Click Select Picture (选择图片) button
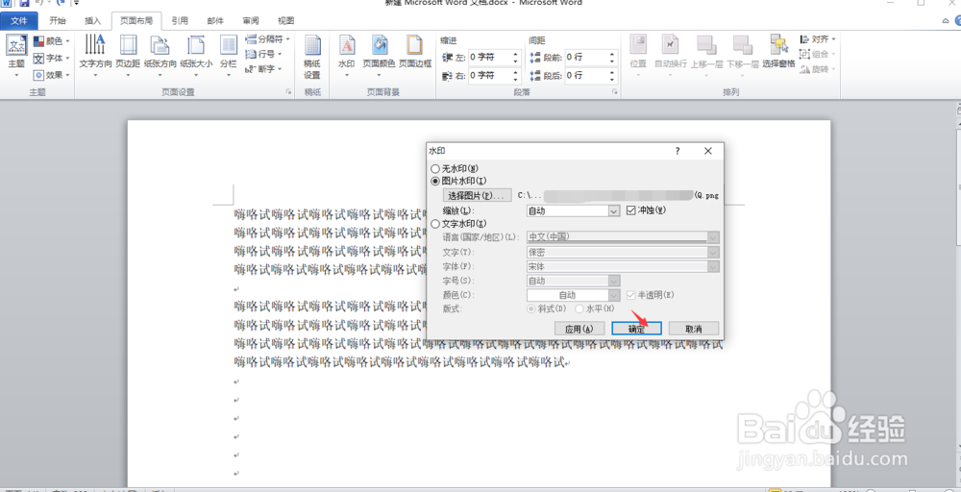 coord(477,195)
